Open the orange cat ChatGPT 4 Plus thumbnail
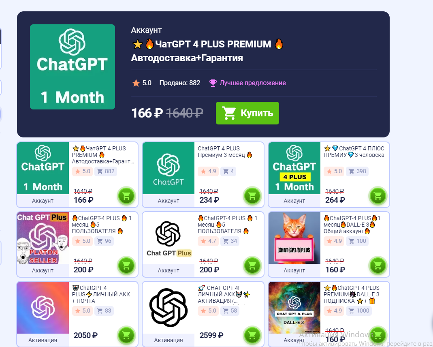This screenshot has width=433, height=347. click(x=294, y=238)
